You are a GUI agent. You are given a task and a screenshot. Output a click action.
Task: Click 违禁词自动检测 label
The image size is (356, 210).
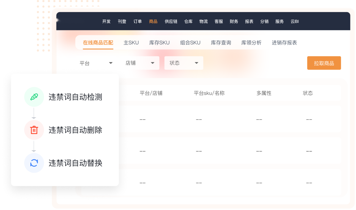point(75,97)
